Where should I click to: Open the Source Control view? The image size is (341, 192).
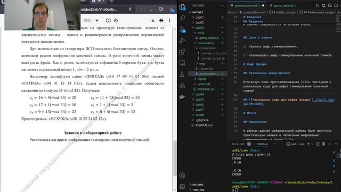point(182,30)
